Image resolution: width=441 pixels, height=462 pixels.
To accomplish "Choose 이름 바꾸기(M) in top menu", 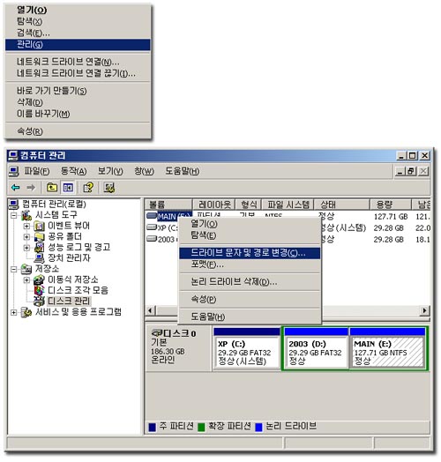I will (78, 114).
